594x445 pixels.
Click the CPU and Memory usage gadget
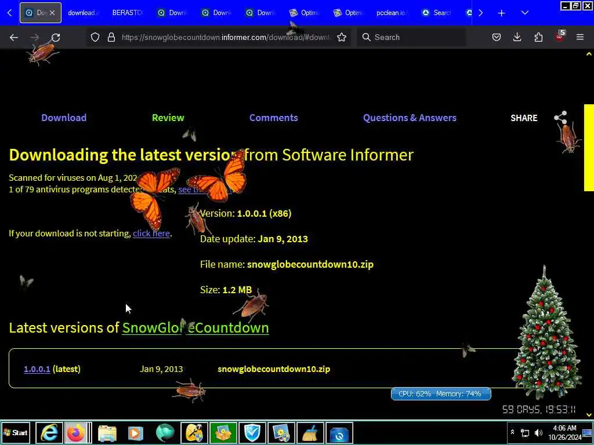pos(441,393)
